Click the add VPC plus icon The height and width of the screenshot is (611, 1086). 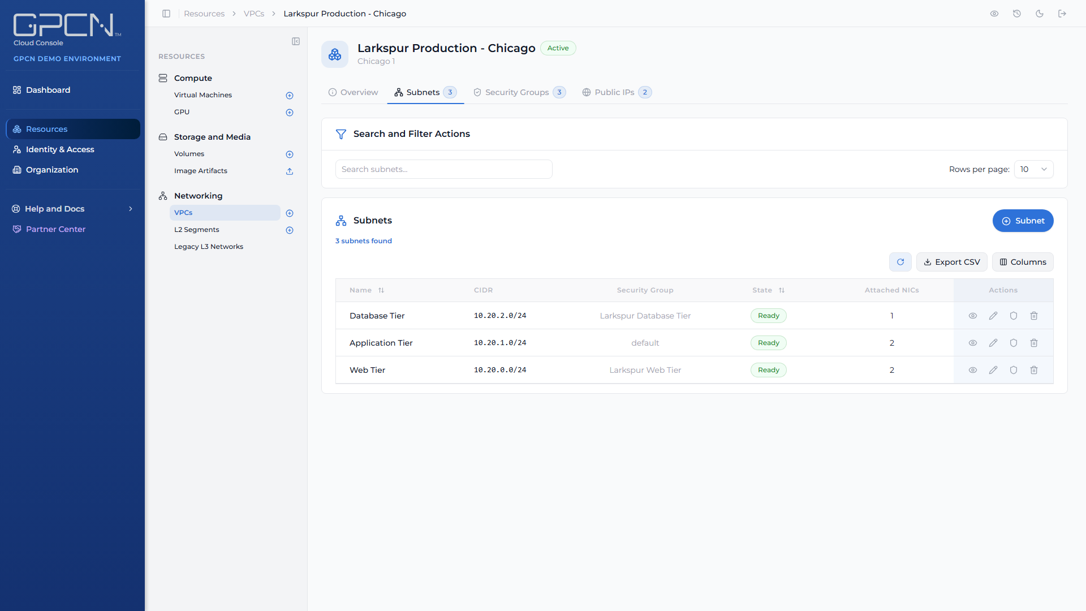coord(290,213)
